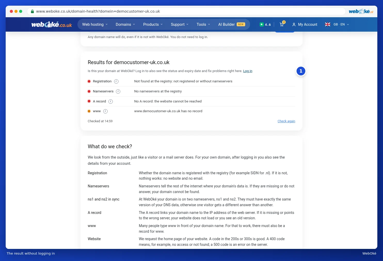This screenshot has height=261, width=383.
Task: Click the info icon next to A record
Action: (x=110, y=101)
